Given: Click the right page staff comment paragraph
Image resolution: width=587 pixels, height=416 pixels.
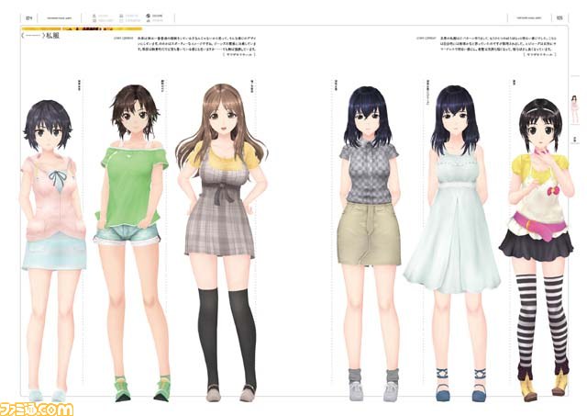Looking at the screenshot, I should [x=498, y=47].
